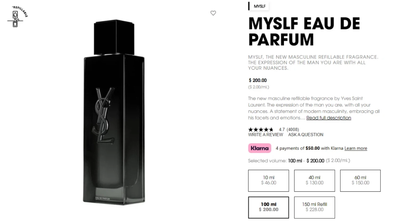Click the MYSLF perfume bottle image
Screen dimensions: 398x223
pyautogui.click(x=114, y=112)
